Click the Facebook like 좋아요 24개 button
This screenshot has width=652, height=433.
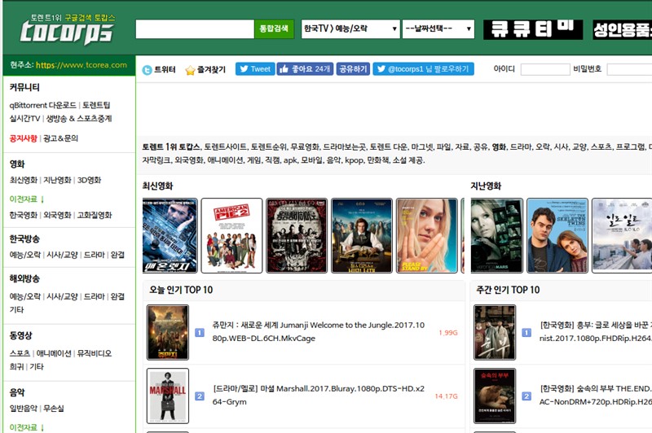click(x=305, y=69)
